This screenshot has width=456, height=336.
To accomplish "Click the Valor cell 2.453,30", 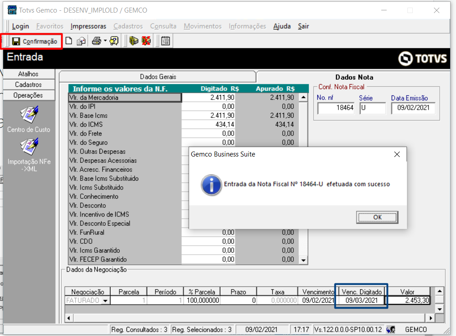I will coord(408,300).
